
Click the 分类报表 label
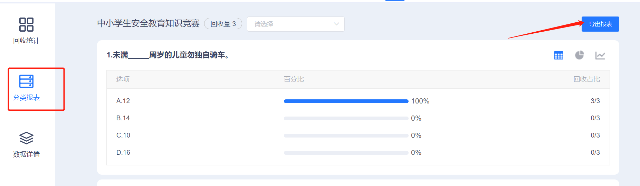(26, 98)
